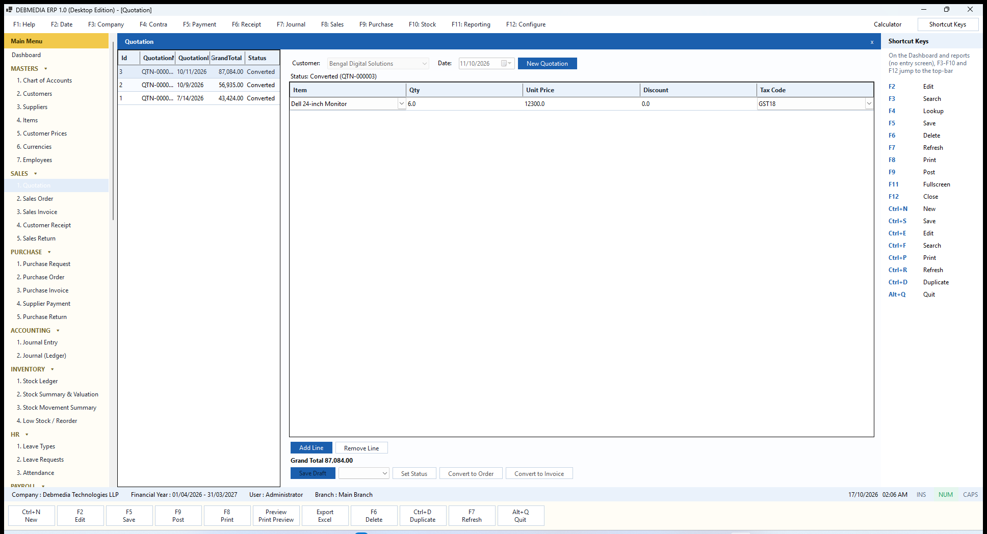This screenshot has width=987, height=534.
Task: Click the Shortcut Keys button
Action: point(947,24)
